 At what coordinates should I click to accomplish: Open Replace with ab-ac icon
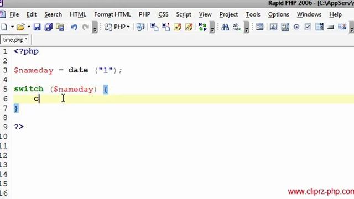[237, 27]
